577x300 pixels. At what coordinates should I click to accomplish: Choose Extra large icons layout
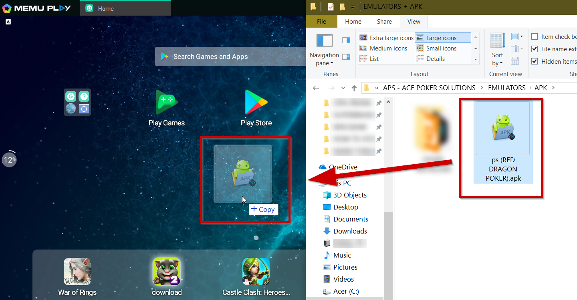click(387, 38)
